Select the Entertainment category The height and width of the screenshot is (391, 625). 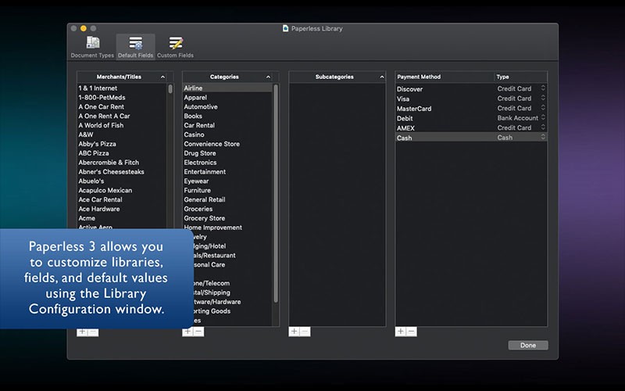tap(227, 171)
